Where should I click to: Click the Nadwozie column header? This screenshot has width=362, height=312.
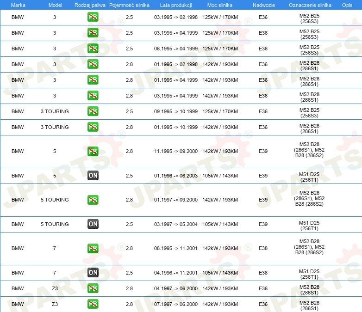tap(264, 5)
